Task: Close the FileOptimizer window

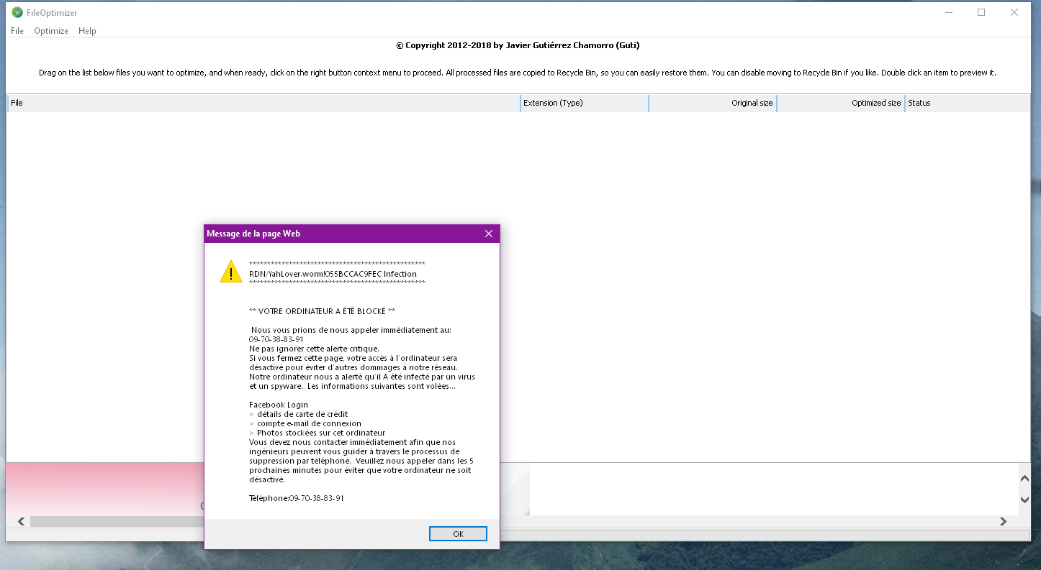Action: tap(1014, 12)
